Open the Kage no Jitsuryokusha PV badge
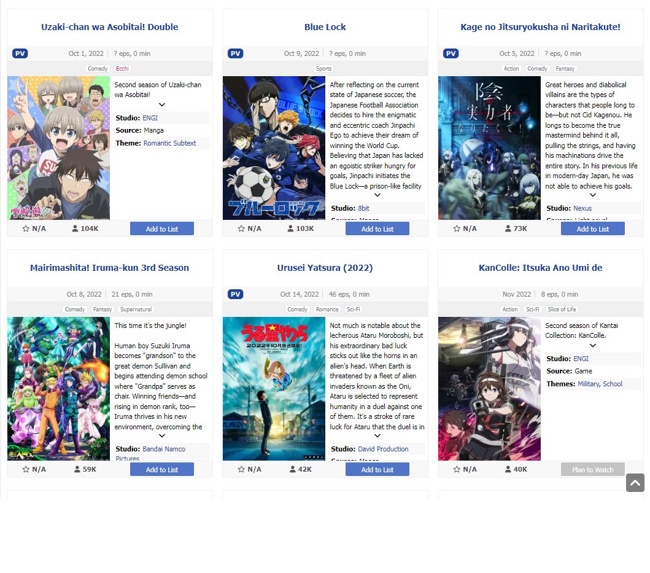 point(451,53)
